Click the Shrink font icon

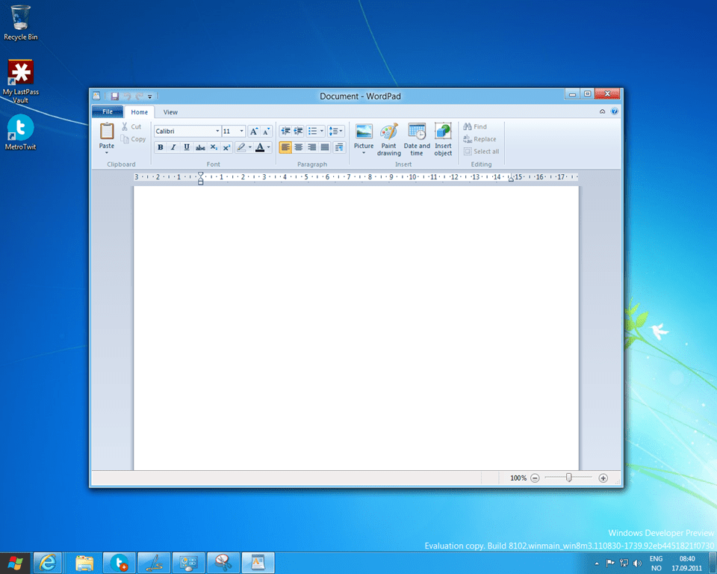[266, 132]
